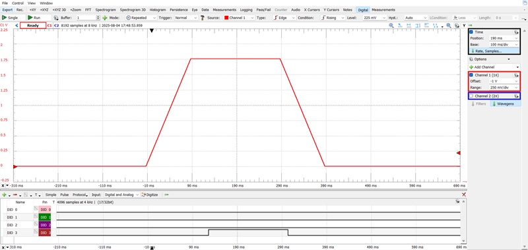Enable the Channel 2 checkbox
528x250 pixels.
click(x=471, y=96)
